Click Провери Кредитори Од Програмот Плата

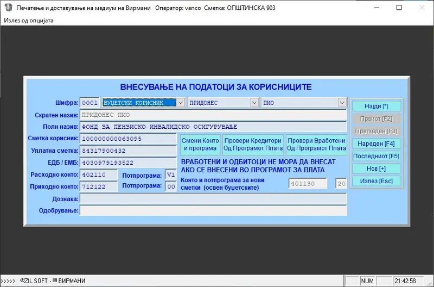click(x=253, y=145)
